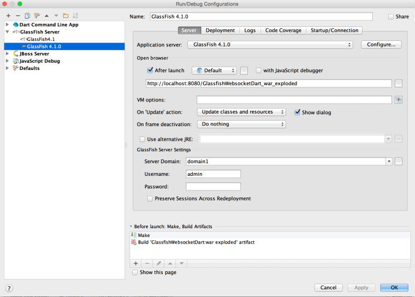This screenshot has height=297, width=415.
Task: Open the Code Coverage tab
Action: pos(282,31)
